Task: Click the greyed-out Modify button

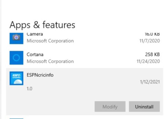Action: [x=110, y=107]
